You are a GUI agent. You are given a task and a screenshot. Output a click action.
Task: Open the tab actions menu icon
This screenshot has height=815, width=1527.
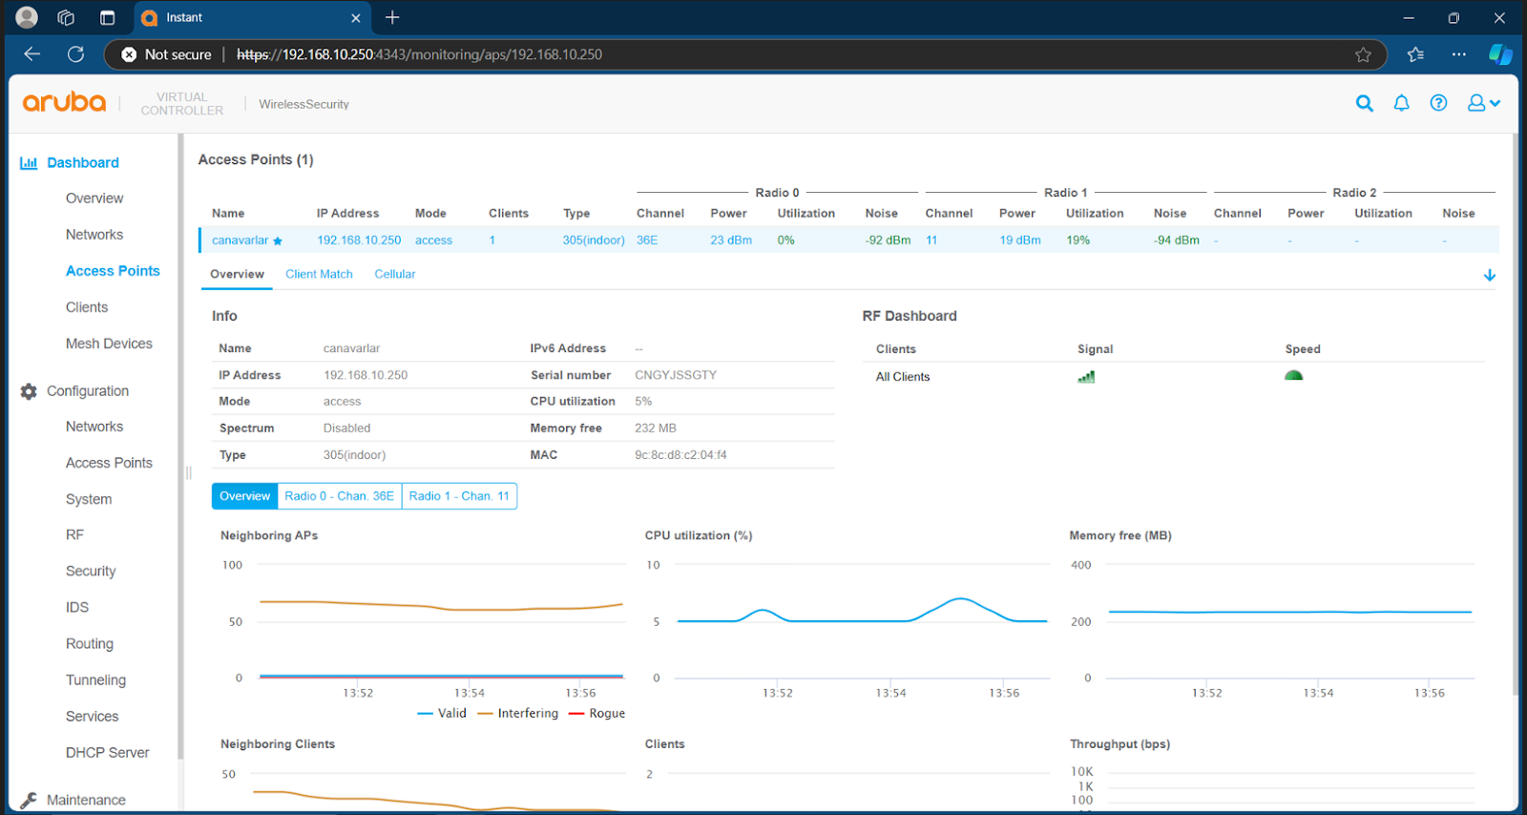tap(107, 17)
